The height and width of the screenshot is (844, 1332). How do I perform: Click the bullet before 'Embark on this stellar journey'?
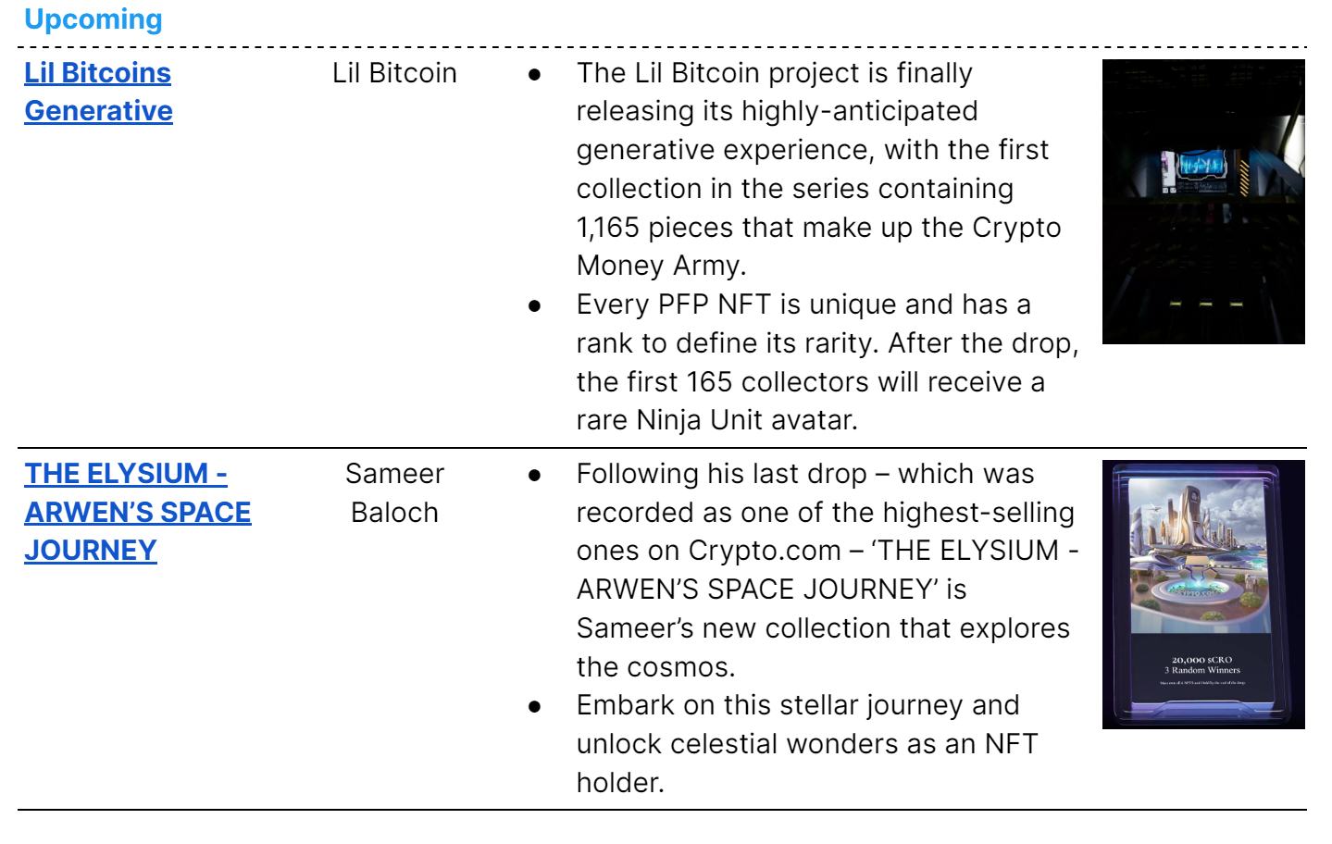coord(534,706)
